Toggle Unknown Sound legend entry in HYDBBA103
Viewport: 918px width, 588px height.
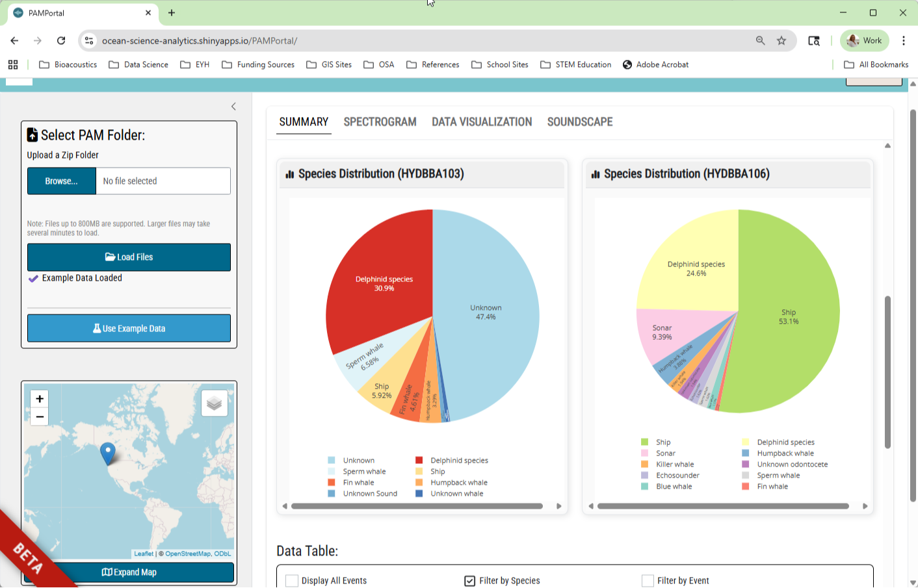363,494
